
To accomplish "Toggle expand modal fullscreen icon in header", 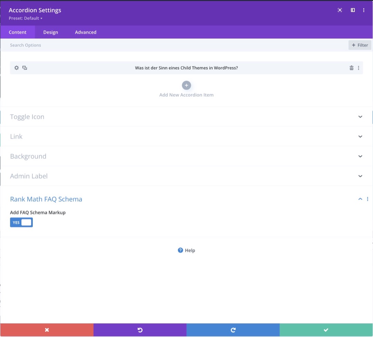I will pos(340,10).
